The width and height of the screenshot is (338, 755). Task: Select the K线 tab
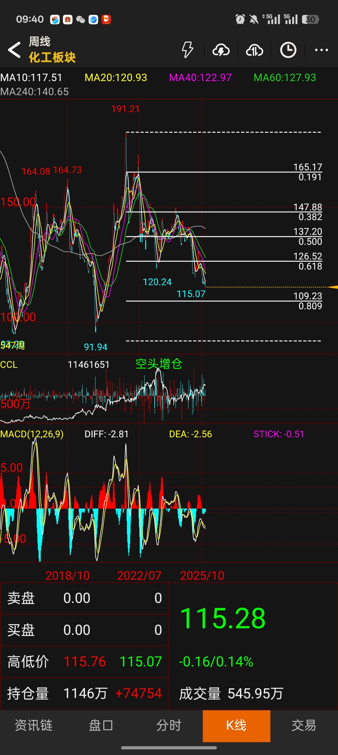(x=237, y=726)
